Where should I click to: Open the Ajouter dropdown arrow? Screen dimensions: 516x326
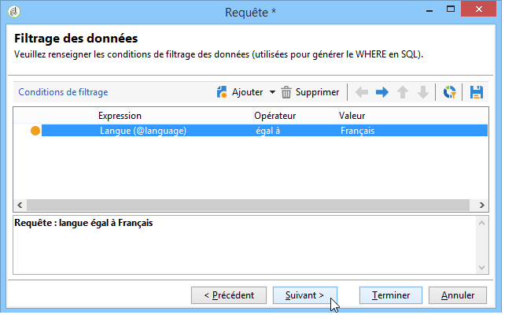[x=272, y=92]
